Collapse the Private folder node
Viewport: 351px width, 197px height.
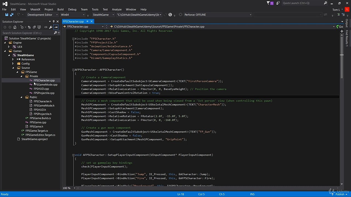pyautogui.click(x=21, y=76)
